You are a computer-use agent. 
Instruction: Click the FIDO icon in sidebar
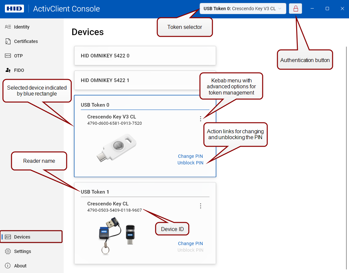[x=8, y=70]
